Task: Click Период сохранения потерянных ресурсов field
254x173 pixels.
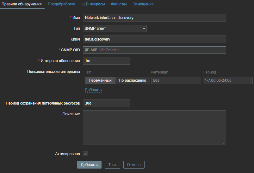Action: (107, 103)
